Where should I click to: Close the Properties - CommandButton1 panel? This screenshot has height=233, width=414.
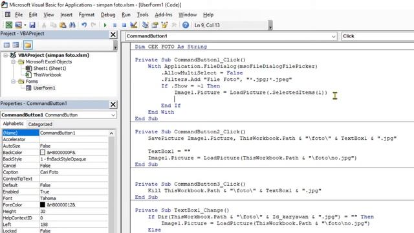click(113, 104)
